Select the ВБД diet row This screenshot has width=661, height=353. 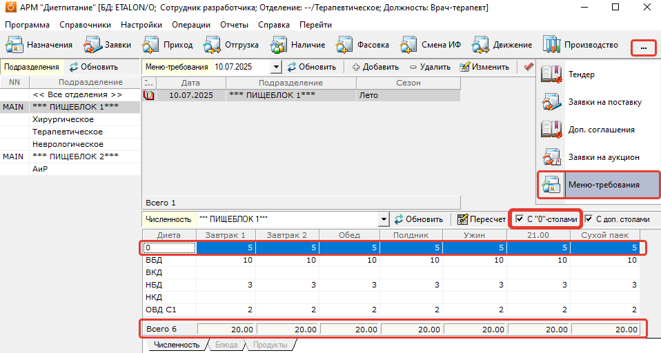point(391,261)
